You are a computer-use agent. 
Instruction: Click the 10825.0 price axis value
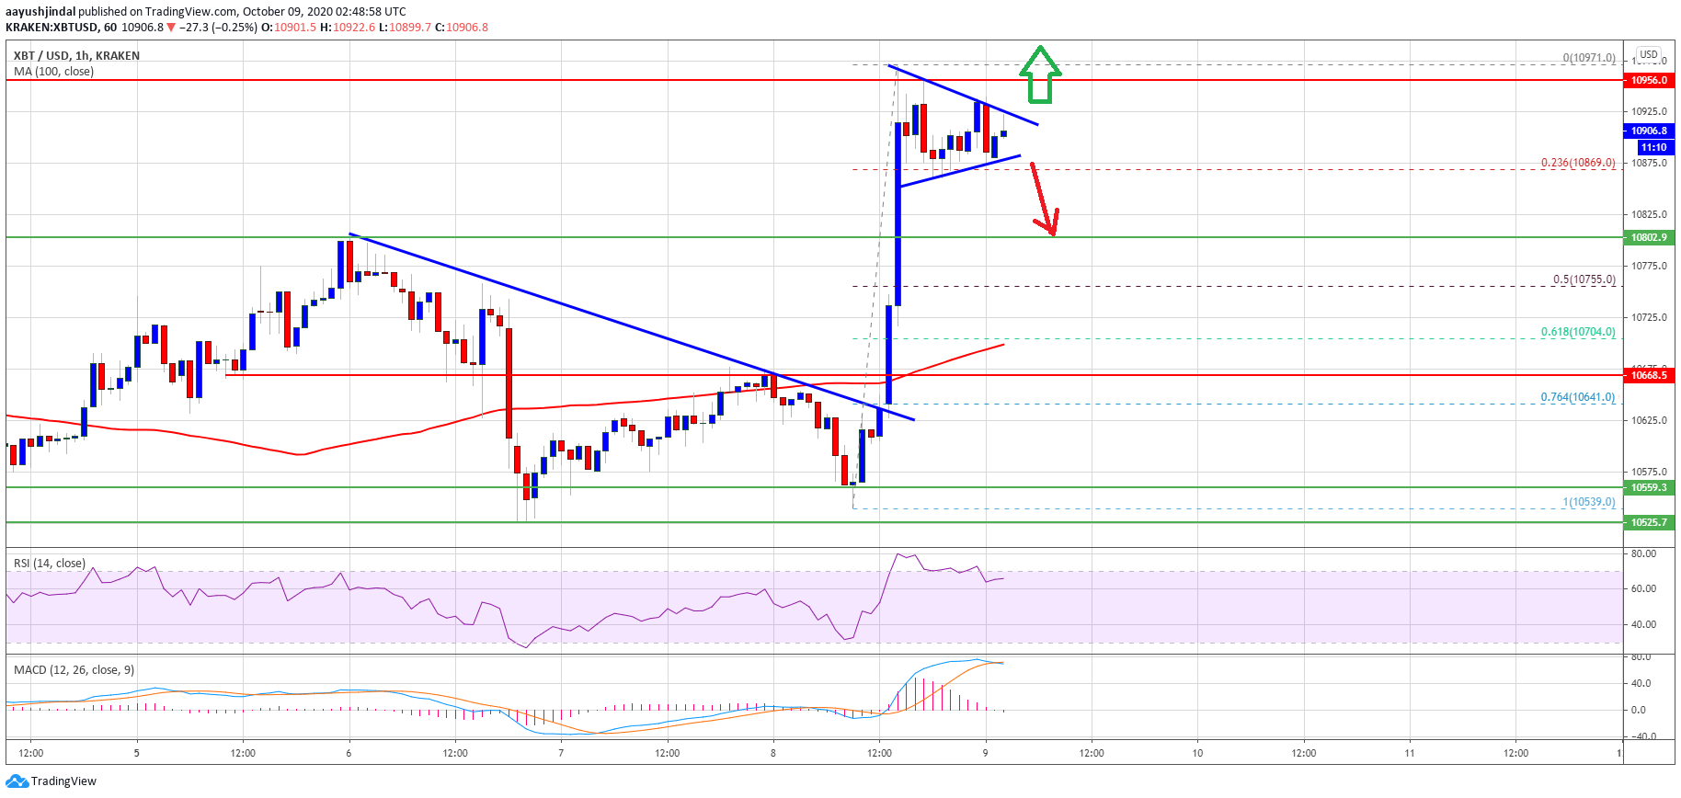tap(1650, 215)
